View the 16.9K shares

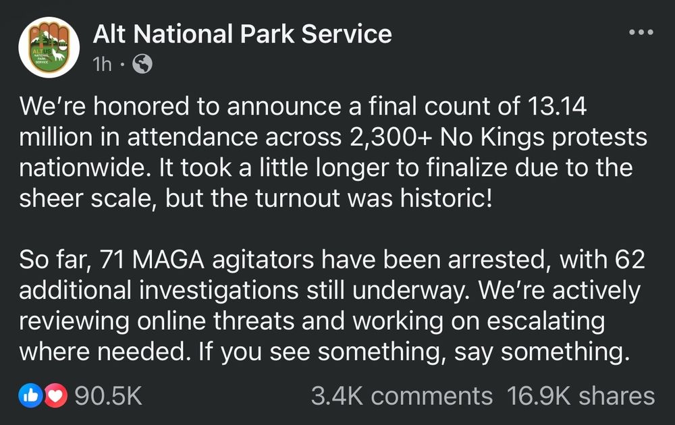pyautogui.click(x=580, y=396)
